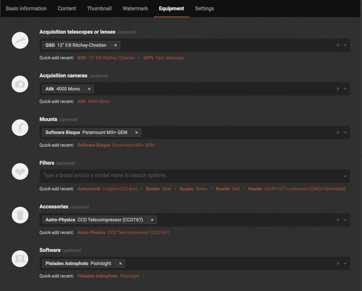
Task: Quick-add Baader Red filter
Action: click(x=228, y=189)
